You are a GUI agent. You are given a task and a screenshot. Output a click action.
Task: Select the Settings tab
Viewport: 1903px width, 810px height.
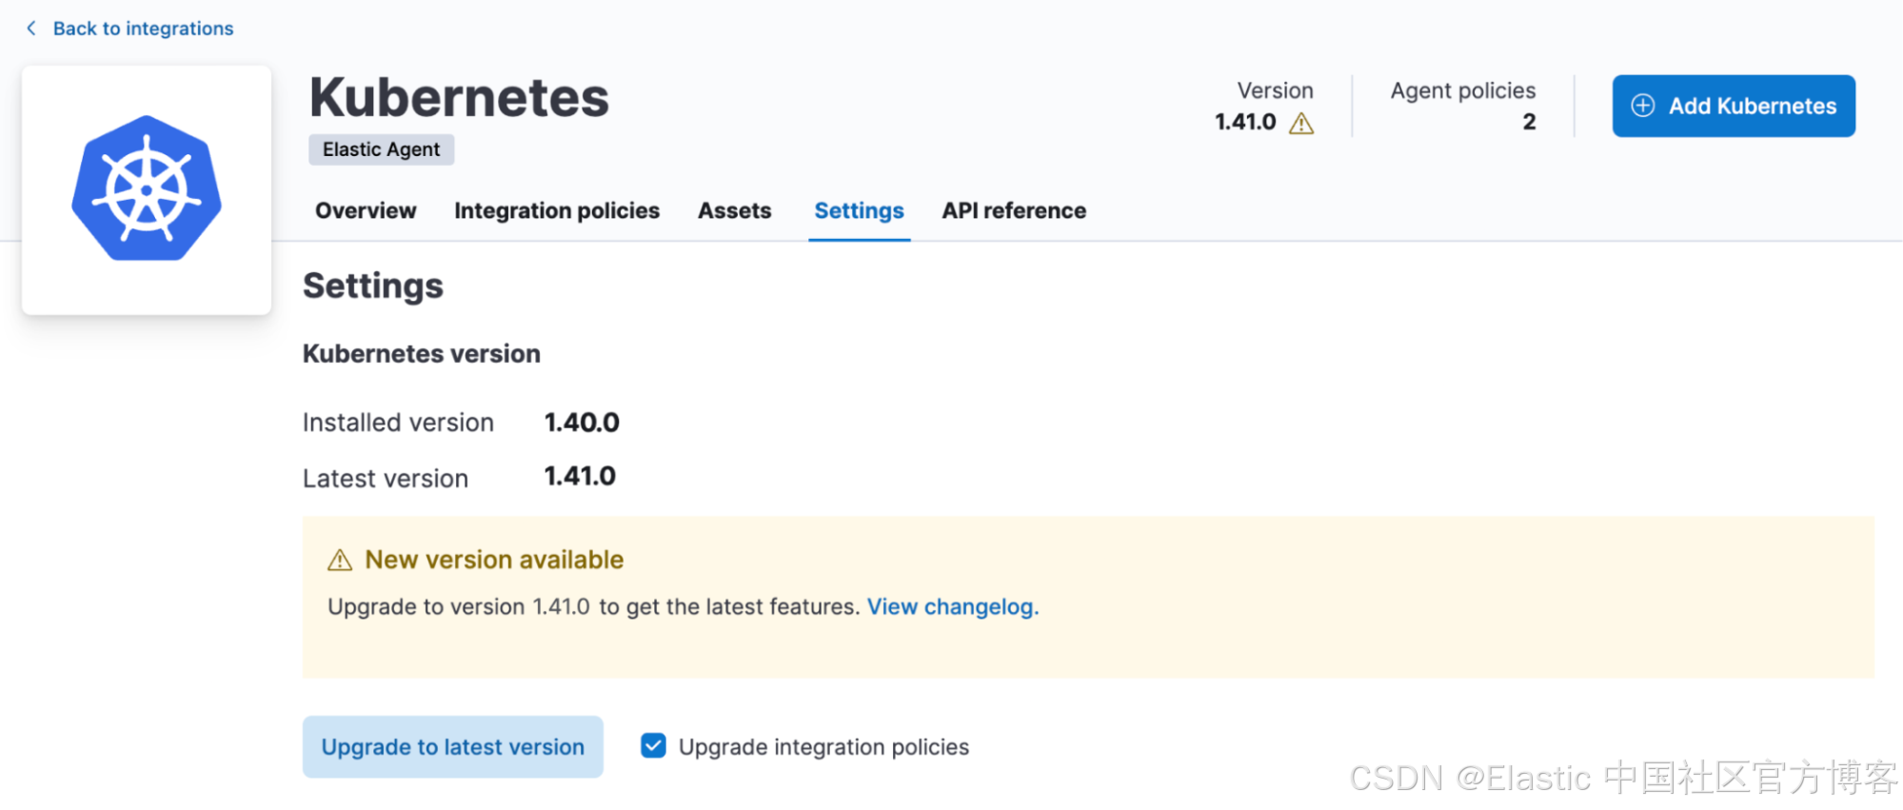coord(859,210)
